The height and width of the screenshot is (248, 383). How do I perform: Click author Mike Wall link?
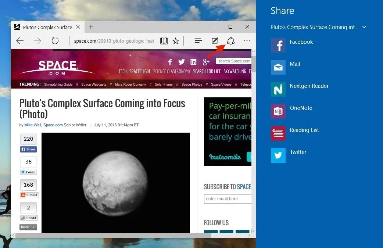point(33,125)
